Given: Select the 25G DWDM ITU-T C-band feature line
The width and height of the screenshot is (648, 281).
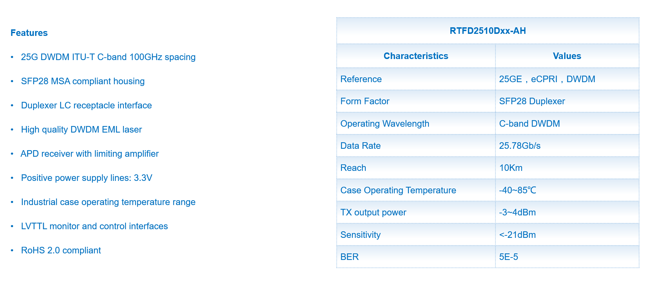Looking at the screenshot, I should (x=108, y=57).
